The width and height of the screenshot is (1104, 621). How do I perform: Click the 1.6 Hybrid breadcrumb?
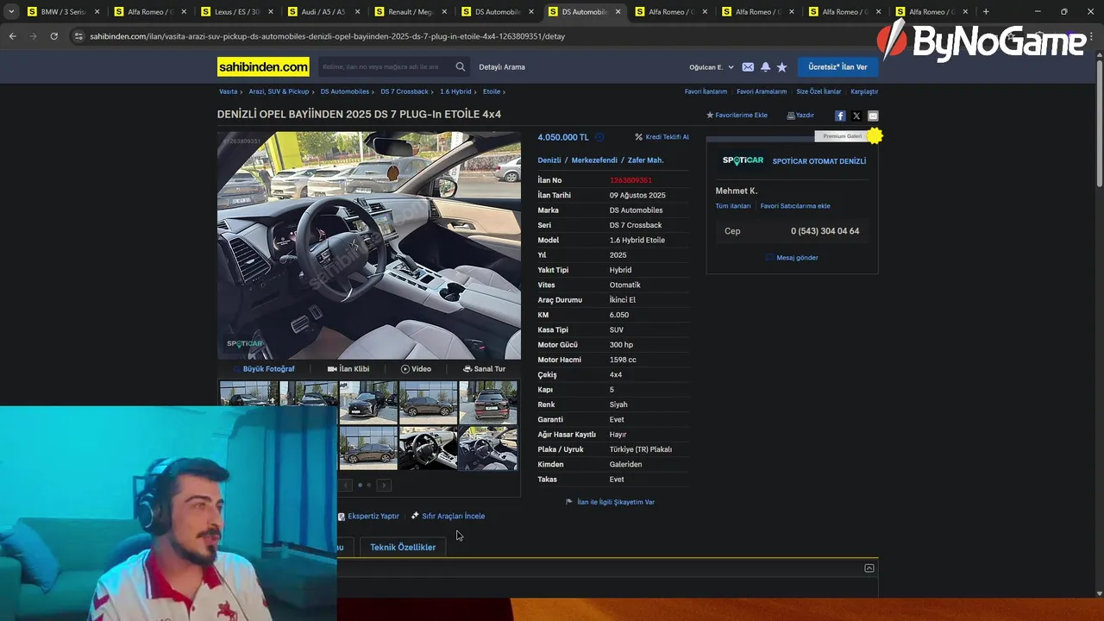(455, 91)
